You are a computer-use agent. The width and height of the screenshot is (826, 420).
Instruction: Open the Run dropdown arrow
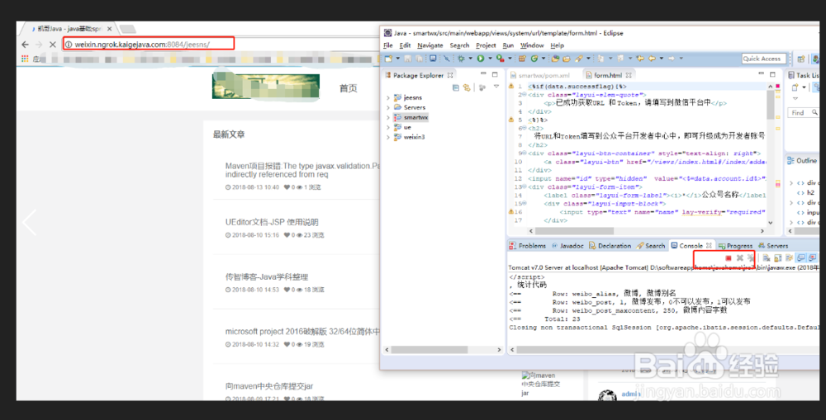pyautogui.click(x=491, y=59)
